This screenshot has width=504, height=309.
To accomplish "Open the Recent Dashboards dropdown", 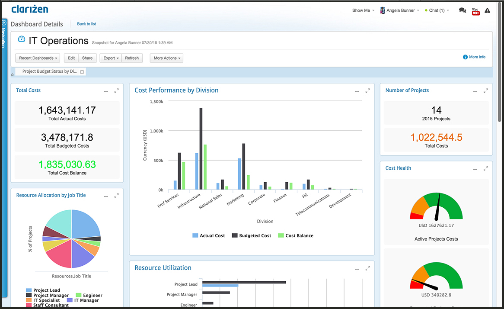I will pos(38,58).
